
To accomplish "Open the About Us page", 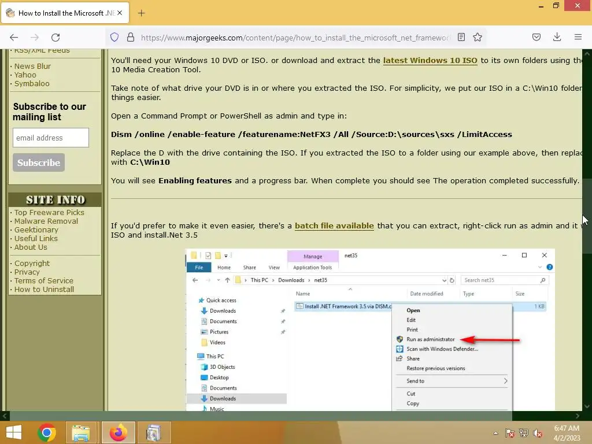I will click(x=31, y=247).
